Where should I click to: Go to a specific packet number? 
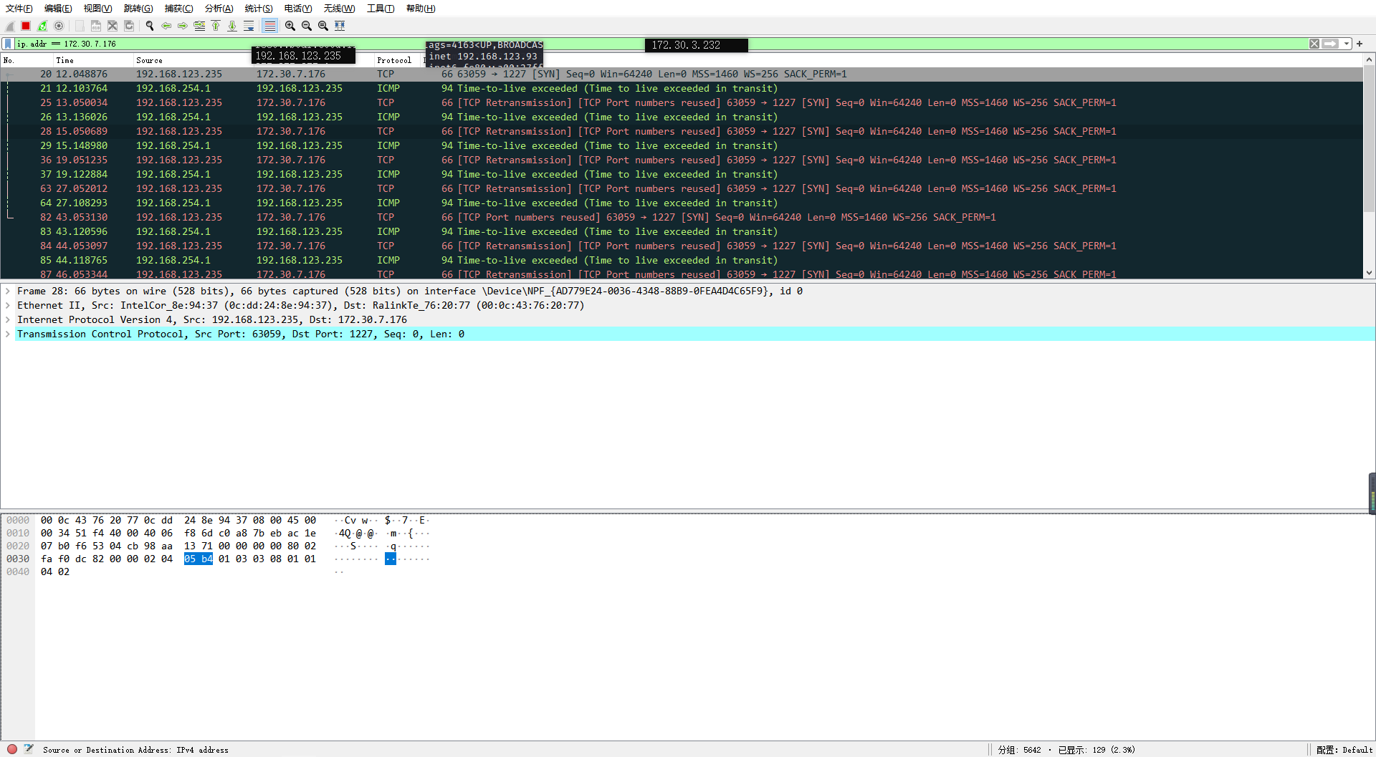coord(199,26)
